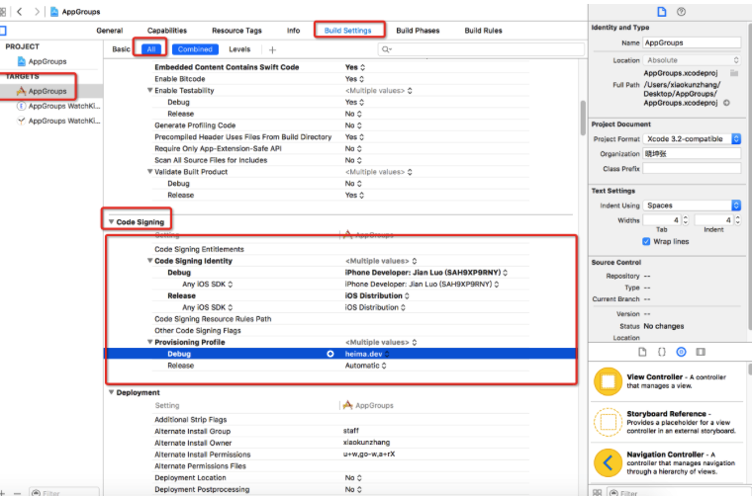Choose a location with the folder icon
The image size is (752, 496).
(734, 73)
